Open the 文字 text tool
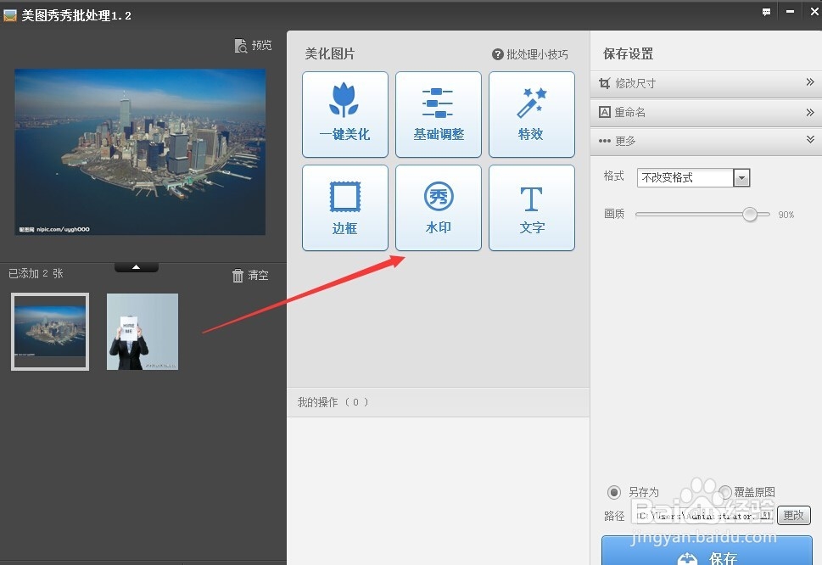Viewport: 822px width, 565px height. coord(531,208)
